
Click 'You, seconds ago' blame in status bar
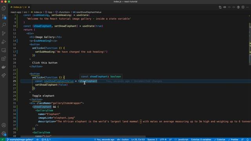point(104,139)
